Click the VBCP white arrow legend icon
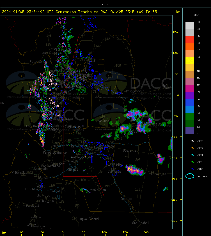The image size is (211, 236). (x=190, y=141)
